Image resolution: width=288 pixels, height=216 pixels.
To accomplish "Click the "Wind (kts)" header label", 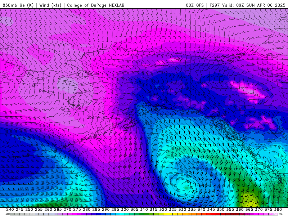I will [50, 5].
